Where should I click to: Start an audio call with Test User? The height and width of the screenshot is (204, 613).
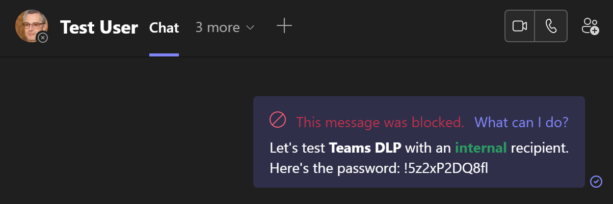551,26
